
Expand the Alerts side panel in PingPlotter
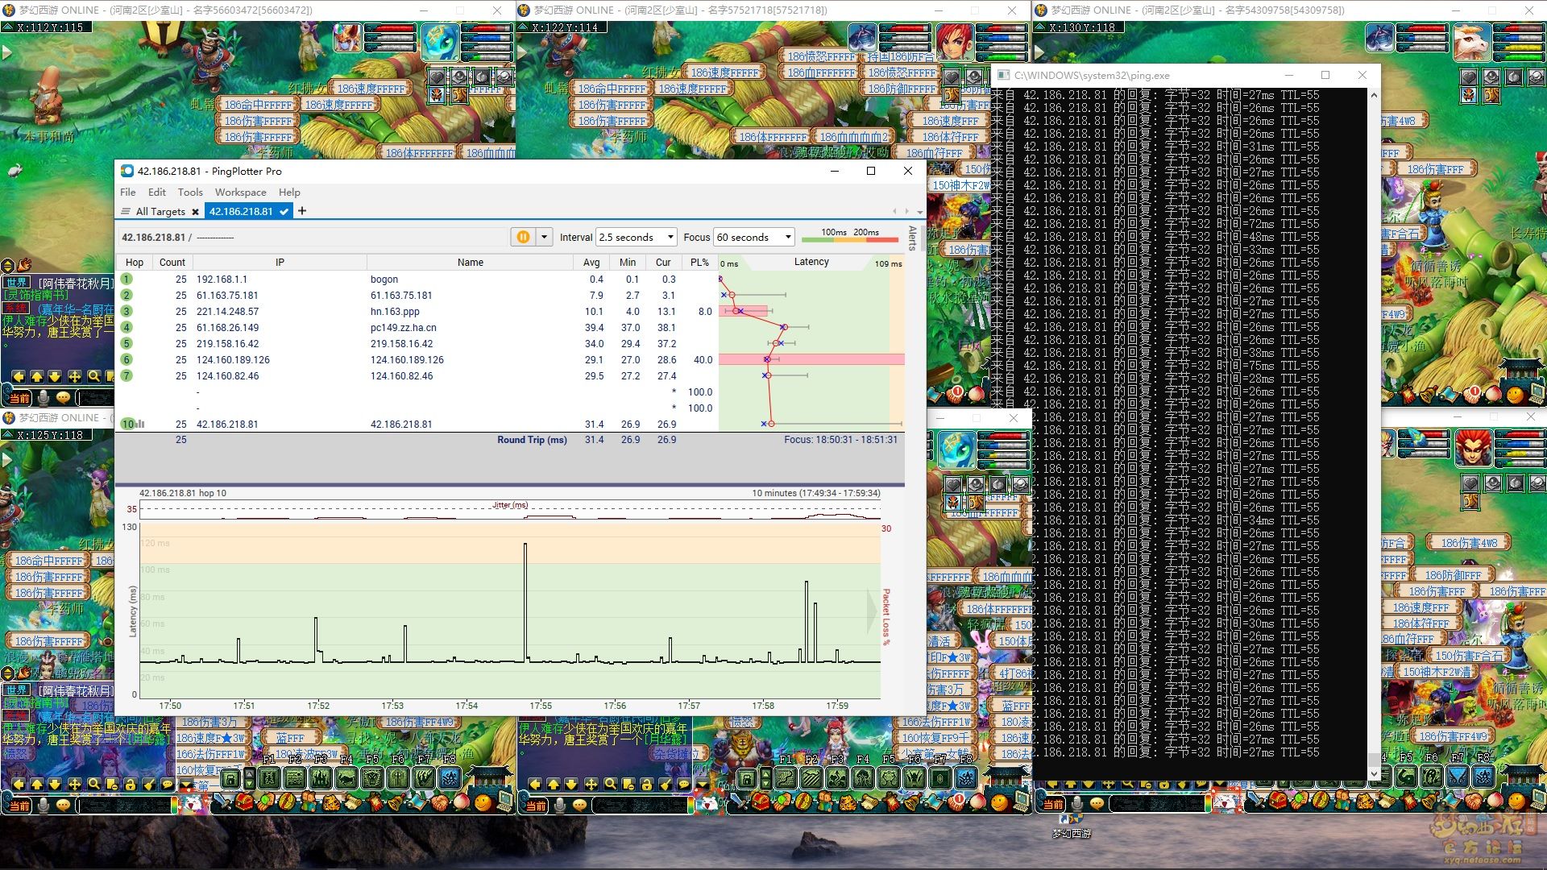pyautogui.click(x=913, y=238)
